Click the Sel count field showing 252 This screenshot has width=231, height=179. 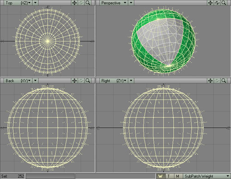tap(12, 176)
